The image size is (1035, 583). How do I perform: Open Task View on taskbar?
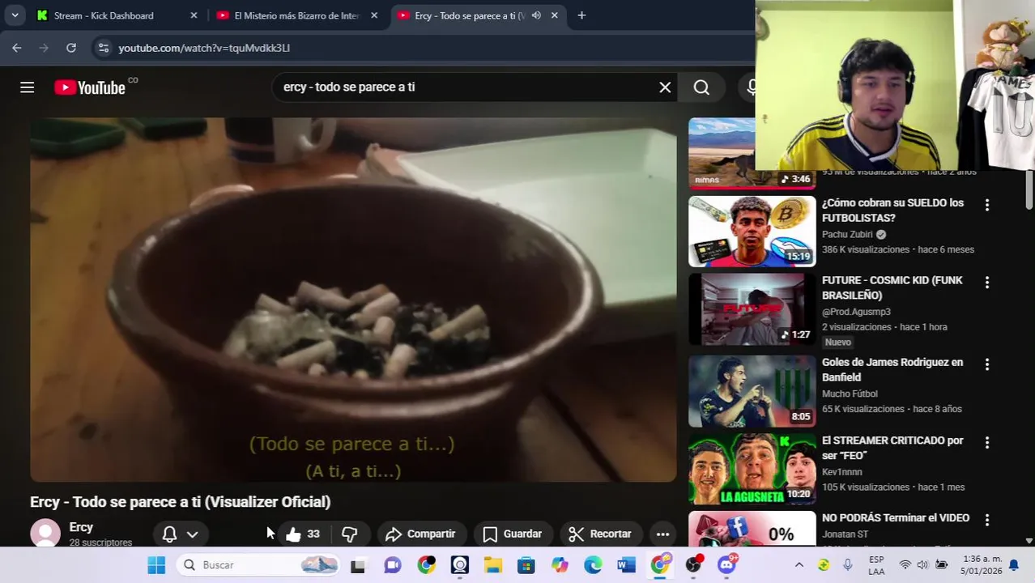tap(358, 565)
